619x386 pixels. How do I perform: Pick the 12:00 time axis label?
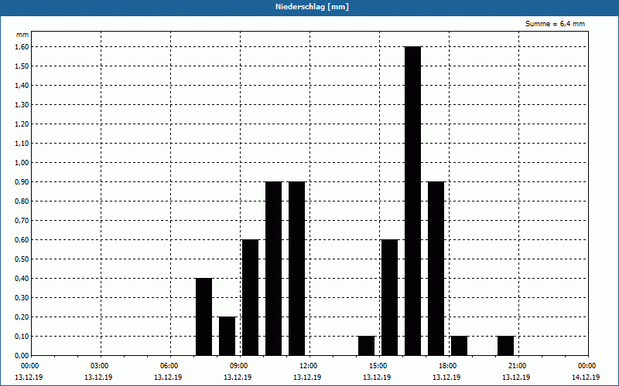[309, 366]
